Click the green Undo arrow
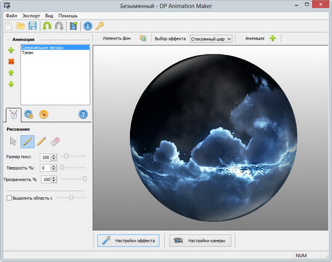Viewport: 332px width, 262px height. [47, 26]
